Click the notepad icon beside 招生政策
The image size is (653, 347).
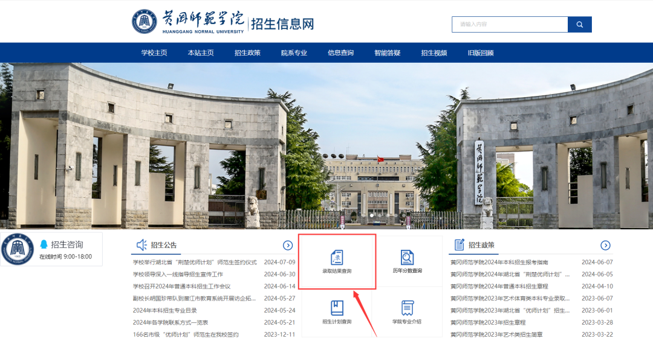point(460,245)
